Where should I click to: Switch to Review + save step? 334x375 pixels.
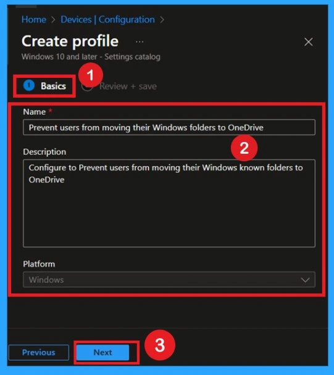(x=119, y=86)
